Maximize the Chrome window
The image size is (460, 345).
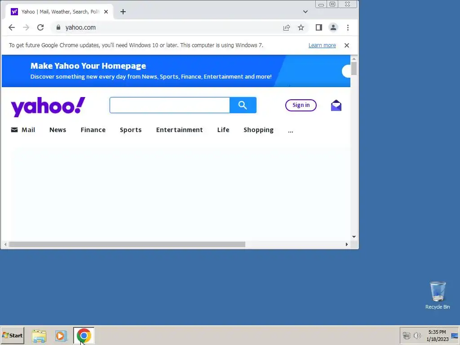332,4
